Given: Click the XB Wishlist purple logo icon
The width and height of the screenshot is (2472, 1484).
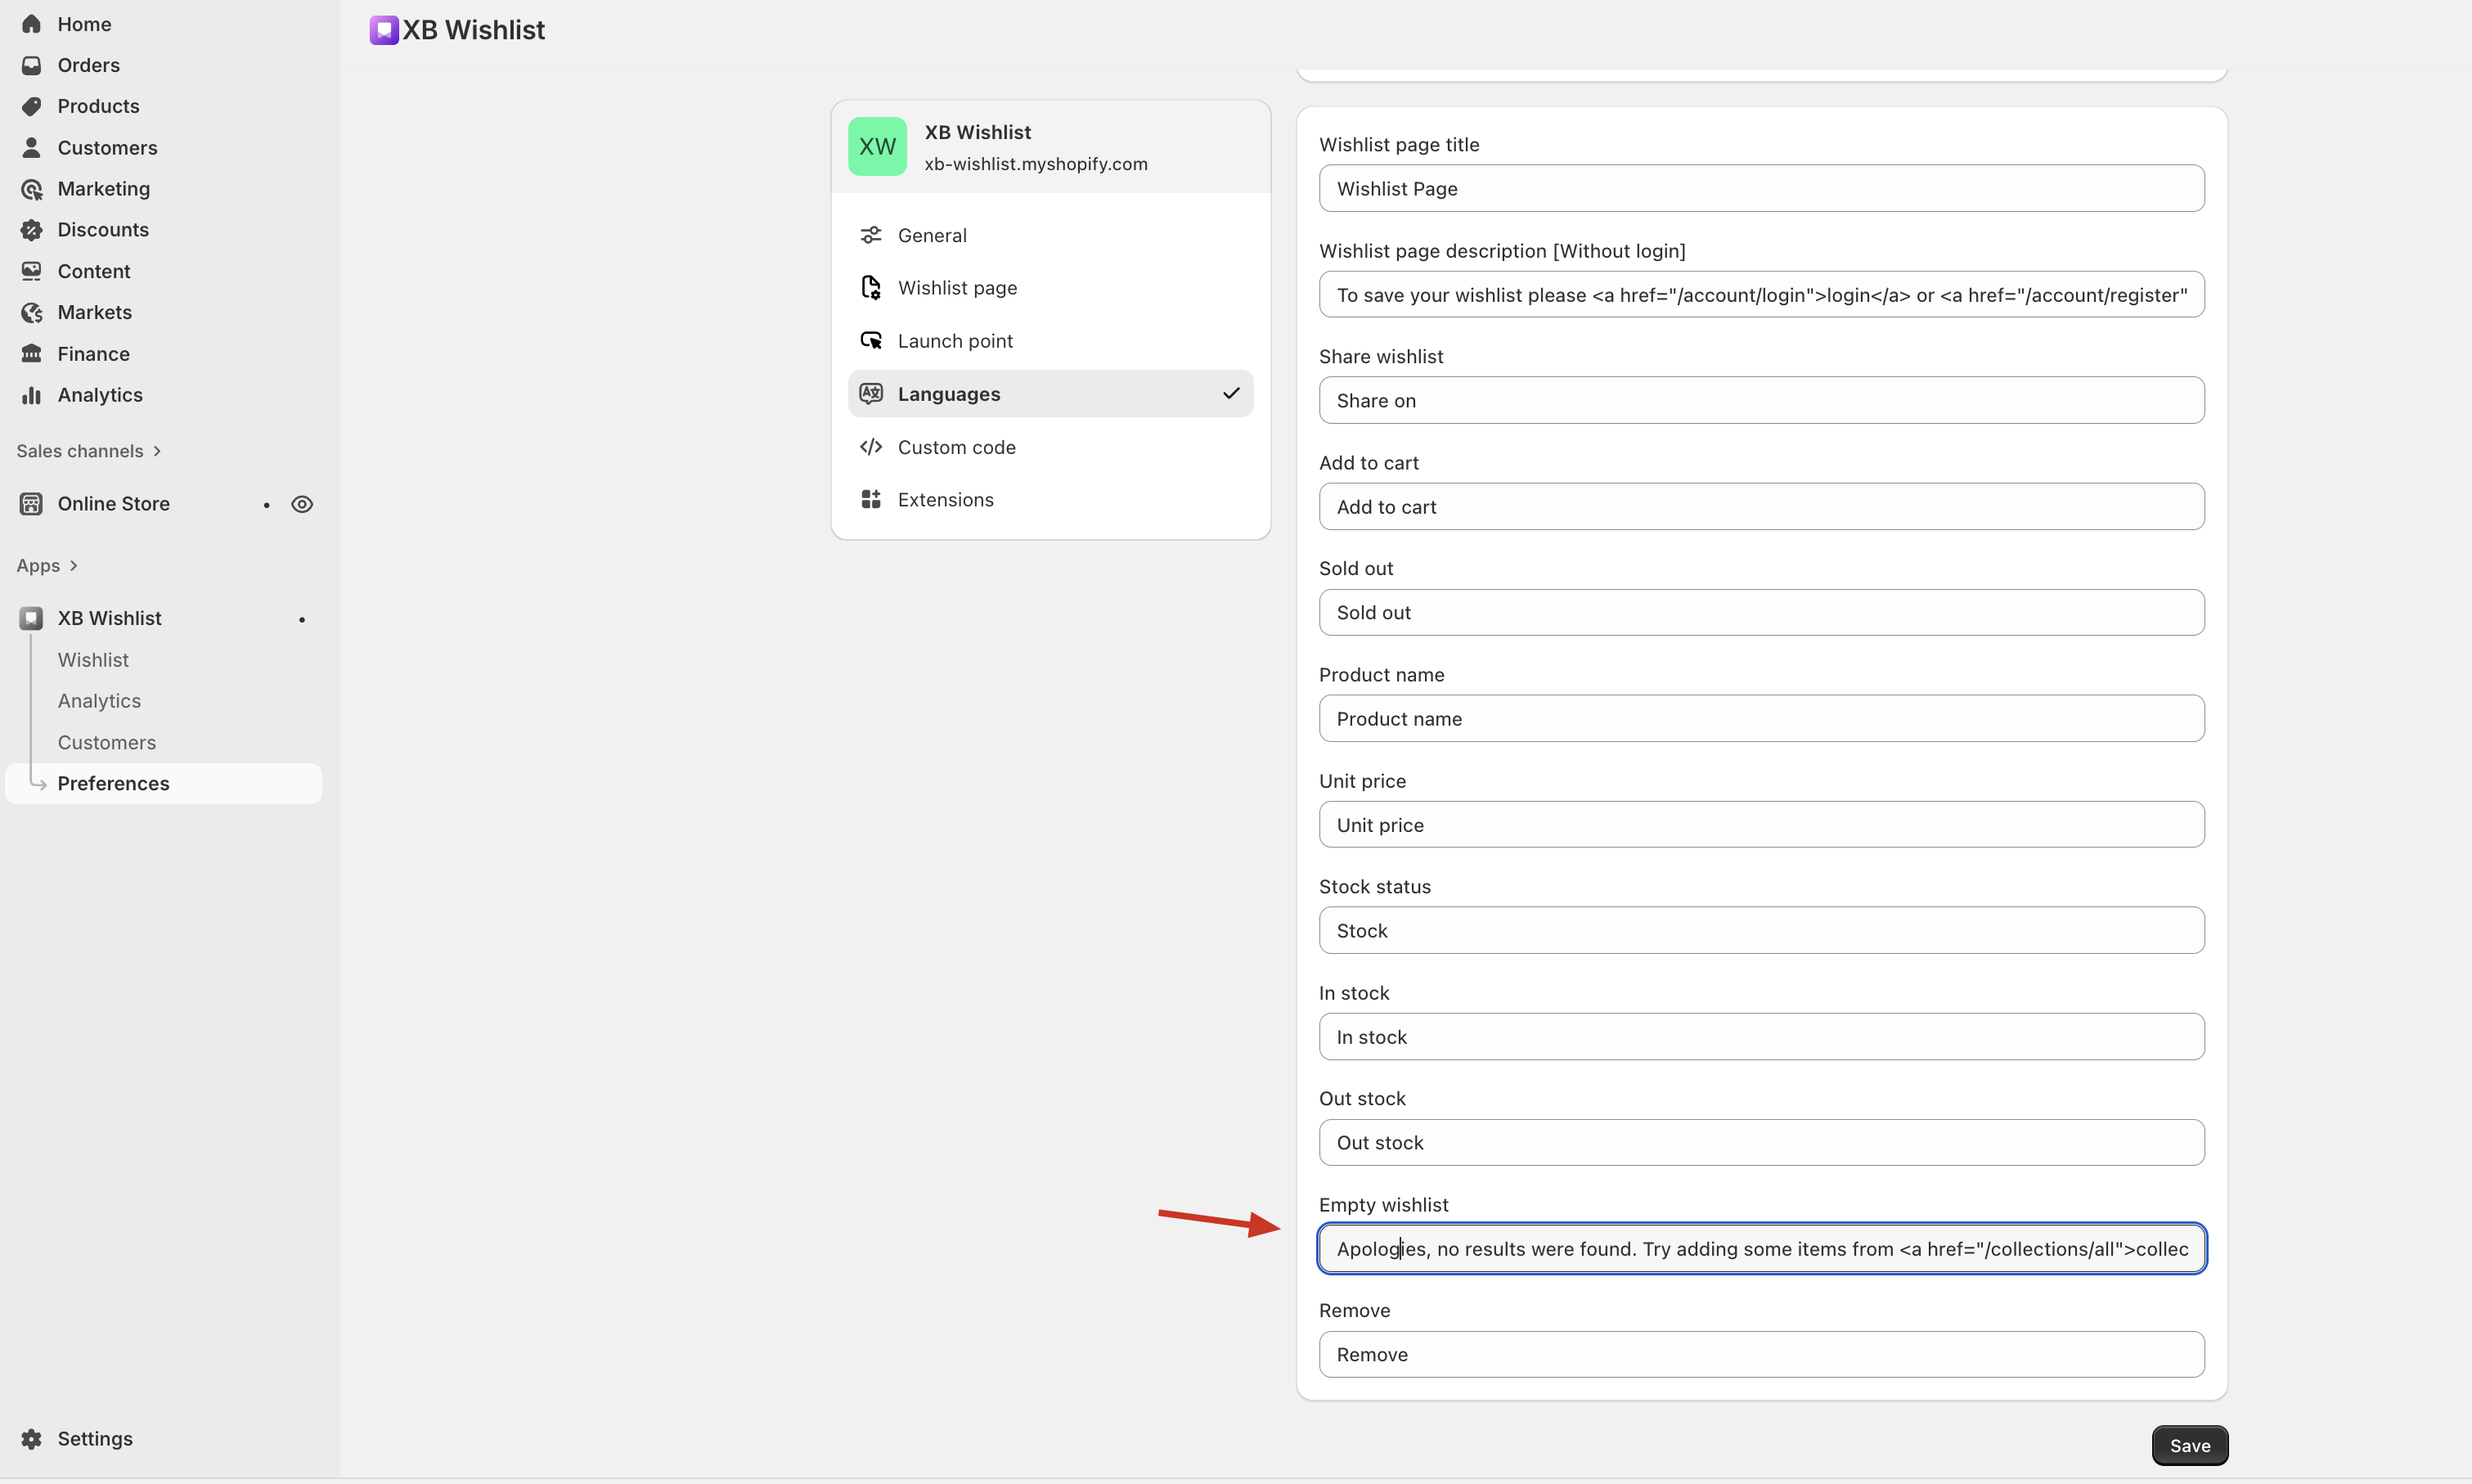Looking at the screenshot, I should (x=384, y=30).
